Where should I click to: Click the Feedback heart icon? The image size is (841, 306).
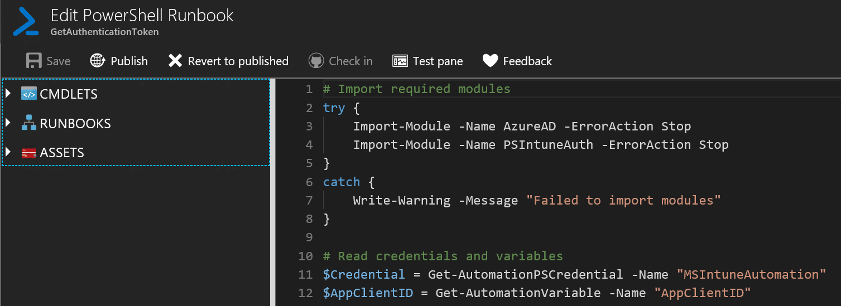click(490, 61)
